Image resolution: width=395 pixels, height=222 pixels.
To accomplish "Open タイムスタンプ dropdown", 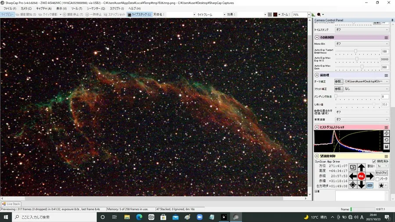I will (x=362, y=30).
